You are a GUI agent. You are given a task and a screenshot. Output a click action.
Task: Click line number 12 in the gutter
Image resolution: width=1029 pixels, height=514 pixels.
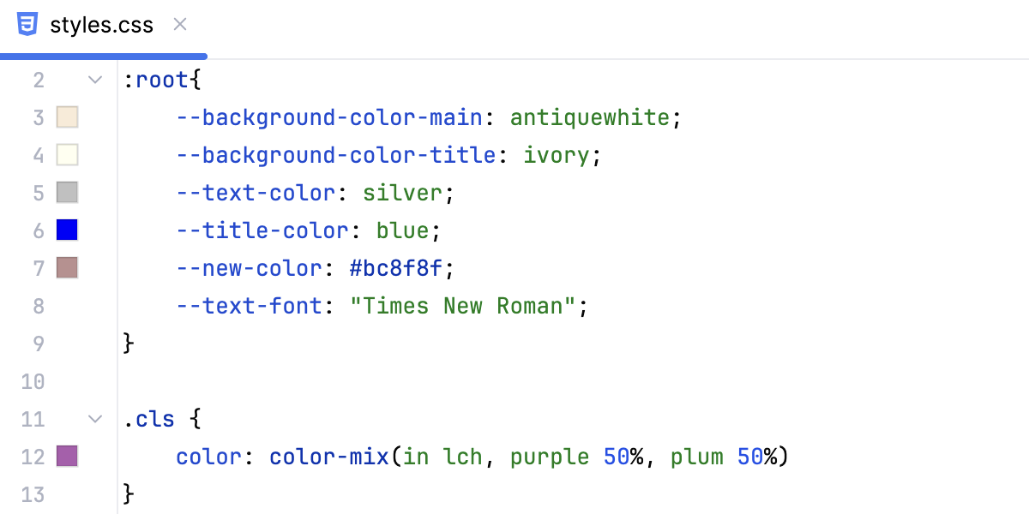pyautogui.click(x=33, y=457)
